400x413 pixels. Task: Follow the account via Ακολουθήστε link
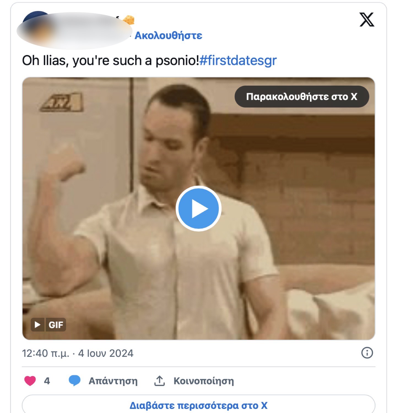tap(168, 36)
